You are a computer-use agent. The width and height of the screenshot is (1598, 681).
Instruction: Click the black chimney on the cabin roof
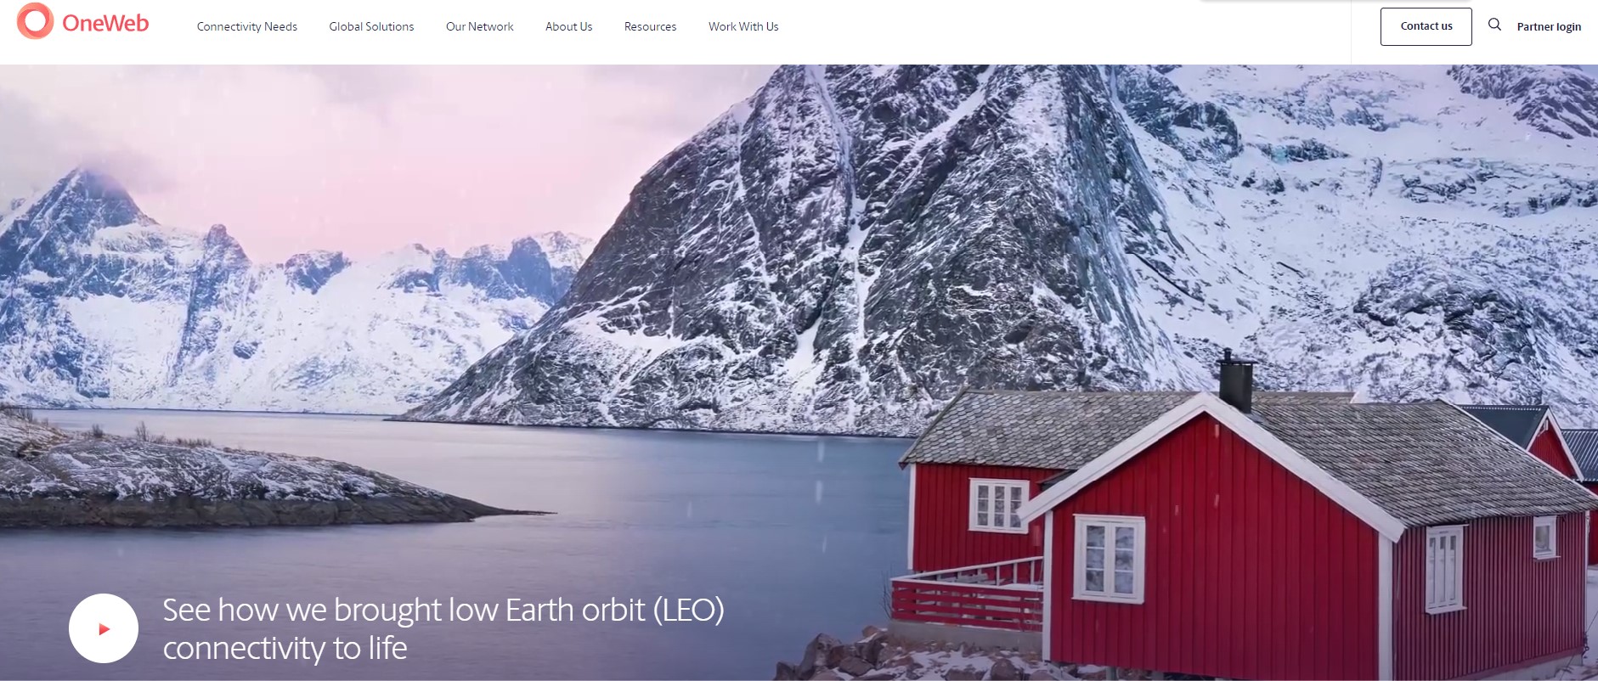coord(1236,381)
